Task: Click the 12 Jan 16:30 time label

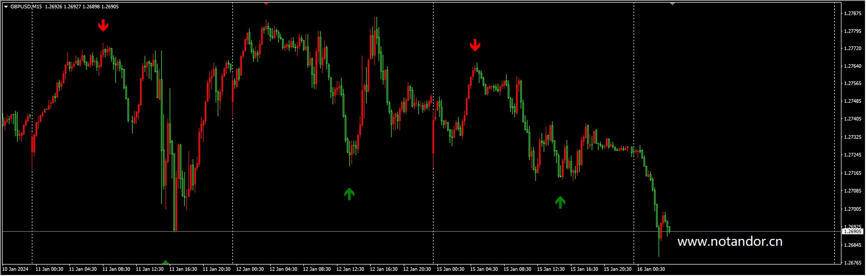Action: click(x=383, y=269)
